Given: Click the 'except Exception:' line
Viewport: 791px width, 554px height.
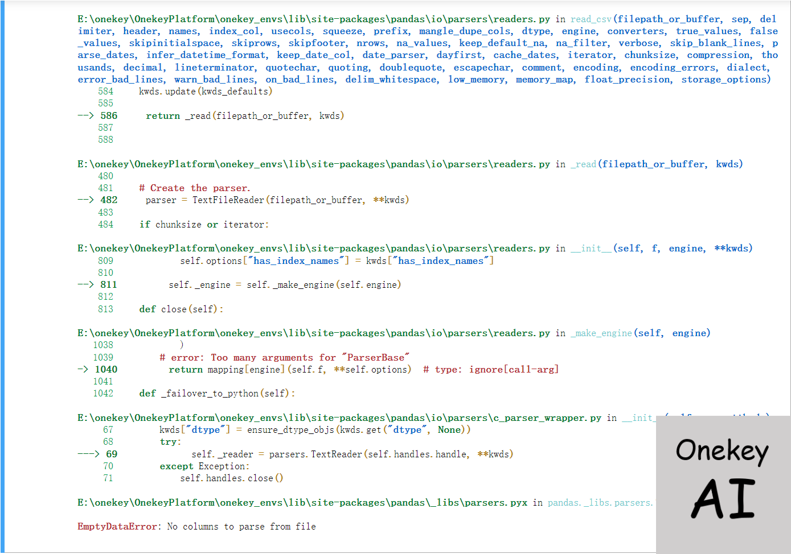Looking at the screenshot, I should click(204, 466).
